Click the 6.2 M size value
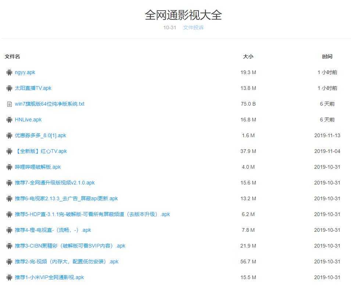The image size is (351, 300). (x=248, y=214)
